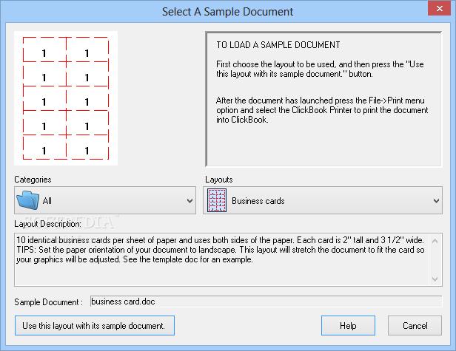Select the 'All' category combo box text
Image resolution: width=456 pixels, height=351 pixels.
(x=47, y=201)
